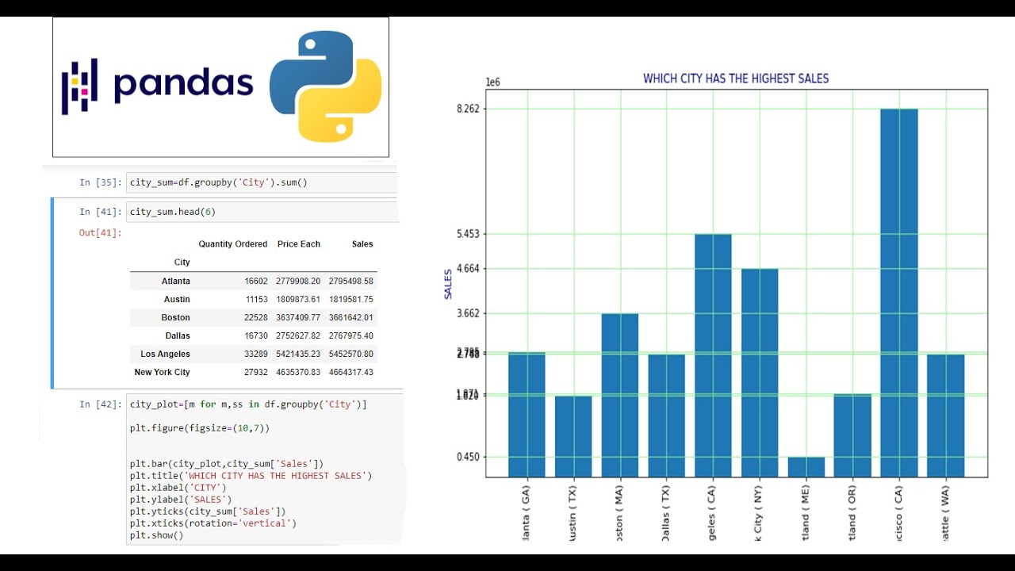Select the Price Each column header

click(299, 244)
